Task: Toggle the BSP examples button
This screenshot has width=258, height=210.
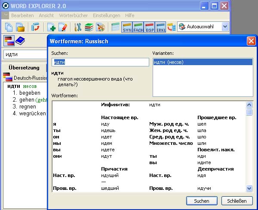Action: pos(149,27)
